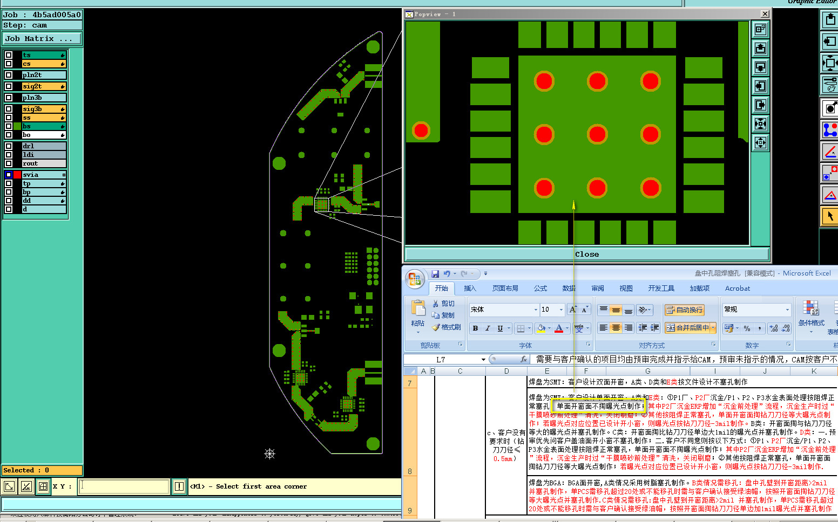Switch to the 页面布局 ribbon tab
Image resolution: width=838 pixels, height=522 pixels.
click(505, 289)
